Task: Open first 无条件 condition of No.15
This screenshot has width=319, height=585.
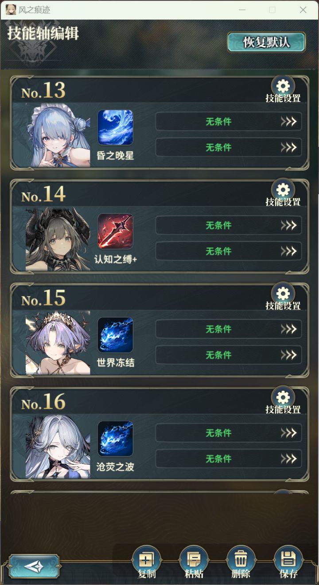Action: [229, 329]
